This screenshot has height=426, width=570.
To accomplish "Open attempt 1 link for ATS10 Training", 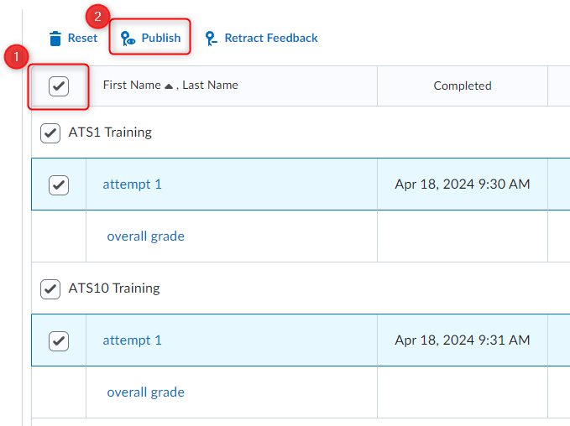I will point(132,340).
